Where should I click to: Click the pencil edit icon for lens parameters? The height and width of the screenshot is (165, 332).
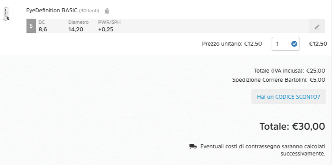(317, 27)
